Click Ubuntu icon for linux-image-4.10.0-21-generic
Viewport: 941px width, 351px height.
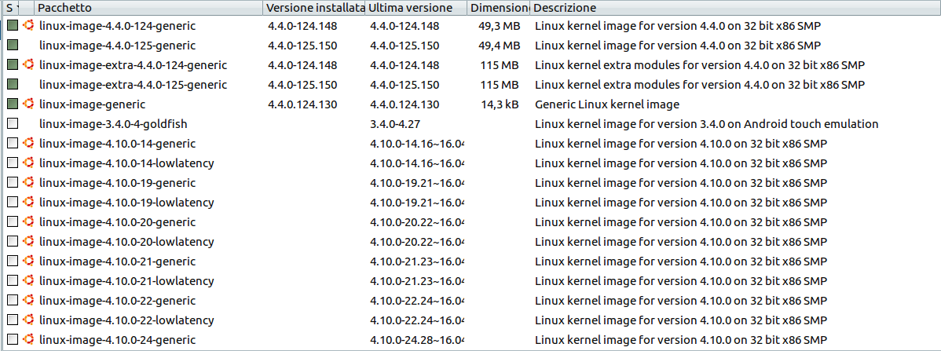27,261
